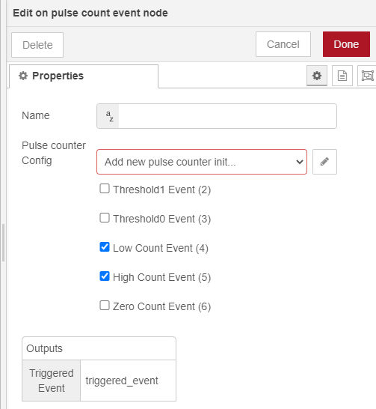
Task: Click the dropdown chevron arrow
Action: (x=300, y=162)
